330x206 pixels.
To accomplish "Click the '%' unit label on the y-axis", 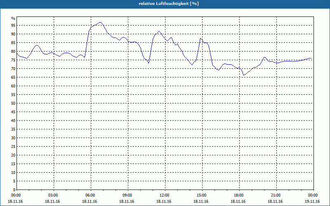I will 13,19.
